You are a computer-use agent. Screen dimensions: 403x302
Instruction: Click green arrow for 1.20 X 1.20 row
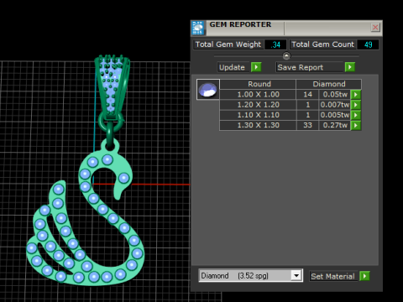[356, 105]
